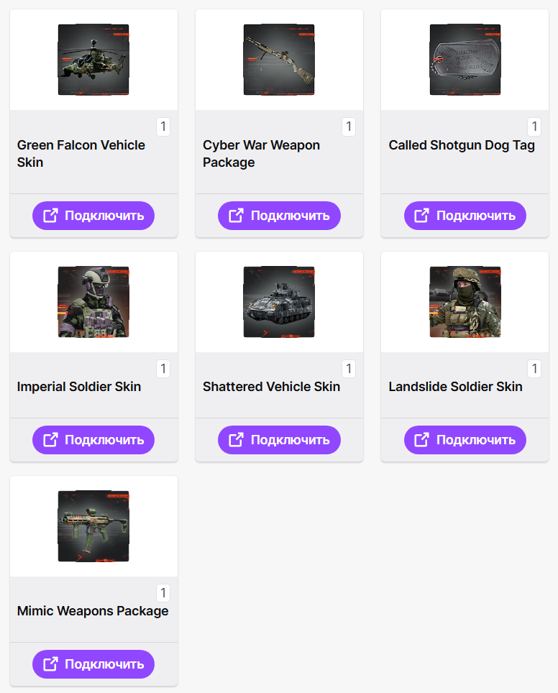558x693 pixels.
Task: Open the Shattered Vehicle Skin tank image
Action: tap(279, 302)
